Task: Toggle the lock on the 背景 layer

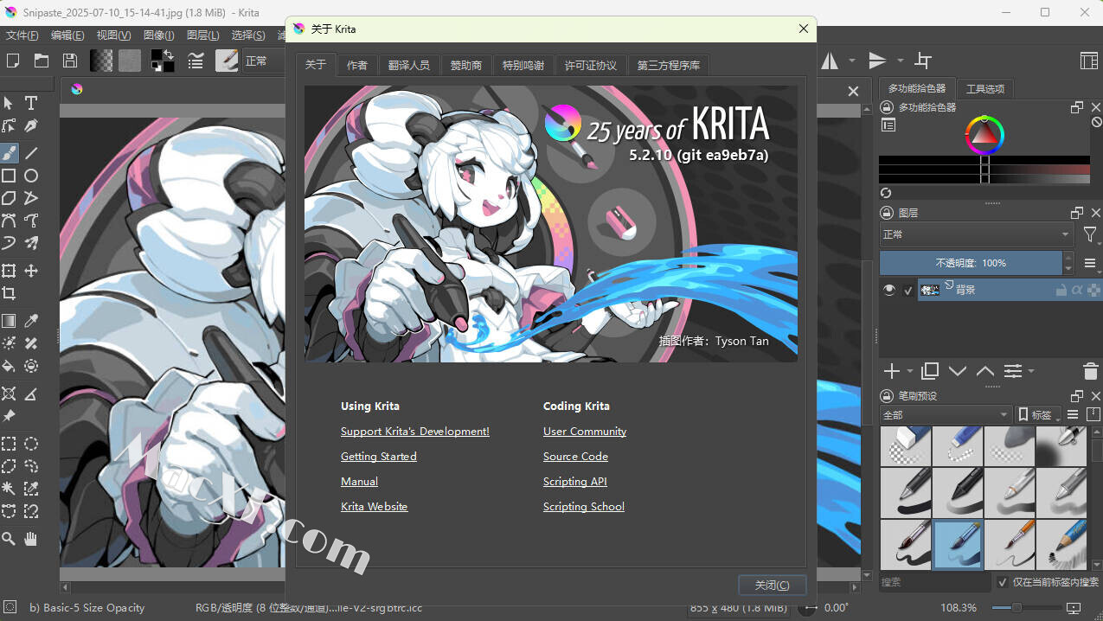Action: 1061,291
